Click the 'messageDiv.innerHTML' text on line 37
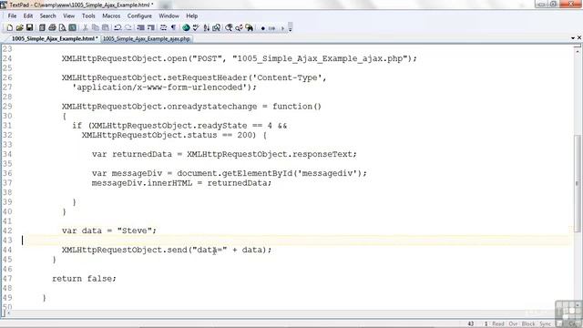The width and height of the screenshot is (583, 328). 142,183
